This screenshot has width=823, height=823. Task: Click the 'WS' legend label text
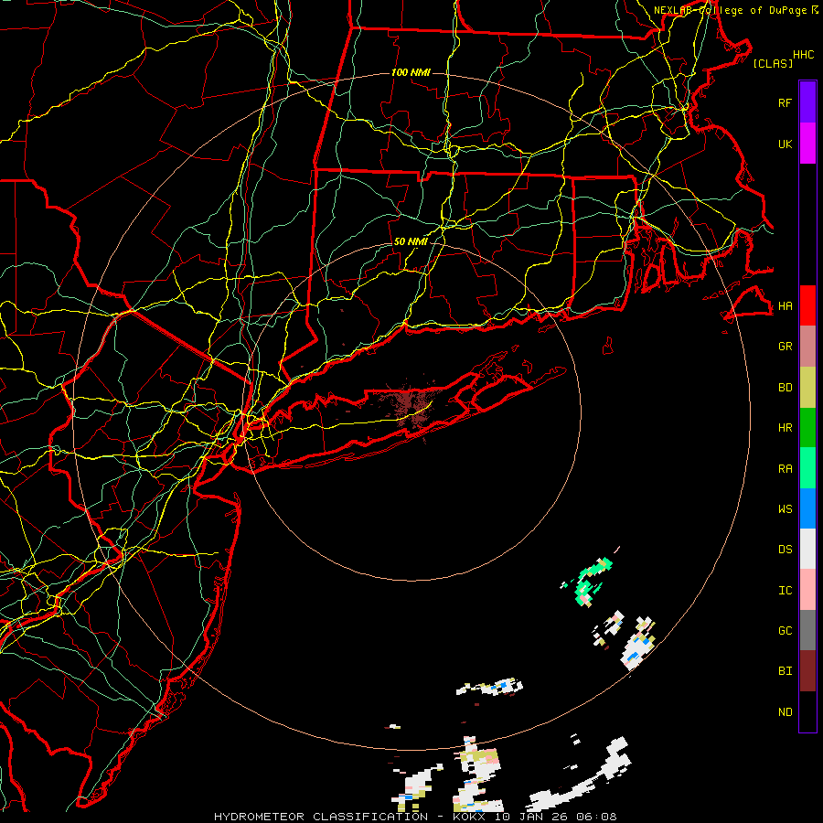pos(785,509)
